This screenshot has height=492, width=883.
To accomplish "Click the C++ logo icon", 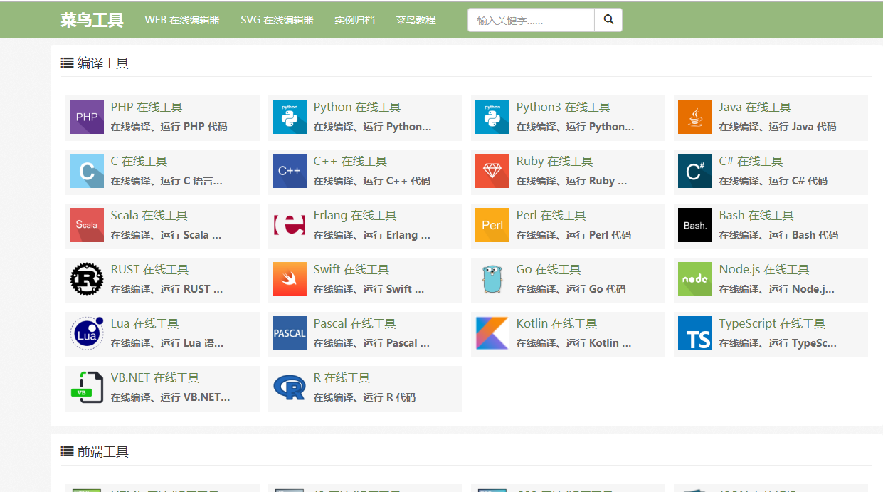I will (290, 171).
